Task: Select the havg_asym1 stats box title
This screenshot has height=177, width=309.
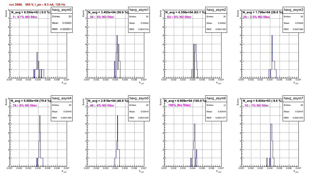Action: coord(139,10)
